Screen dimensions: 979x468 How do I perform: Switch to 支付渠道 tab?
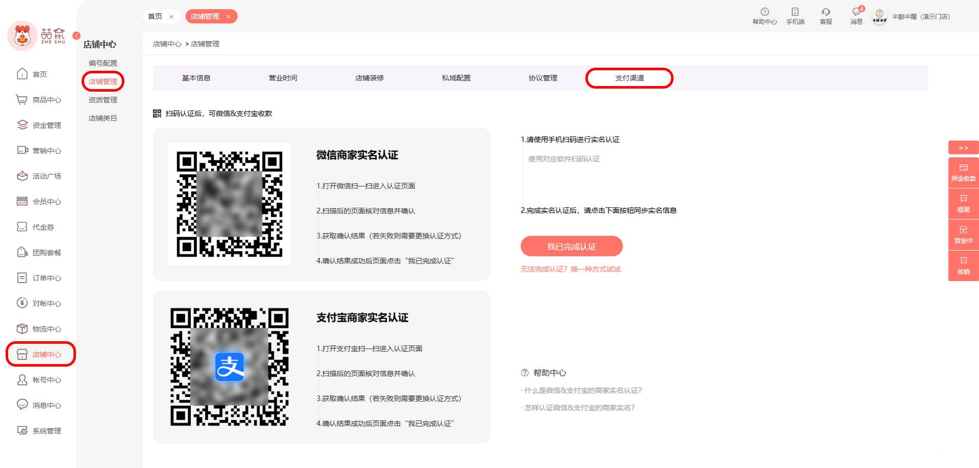630,78
